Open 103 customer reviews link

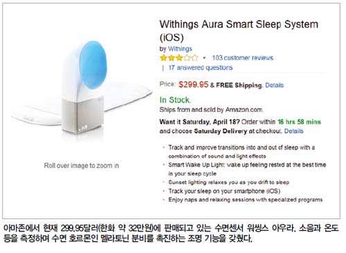[243, 57]
